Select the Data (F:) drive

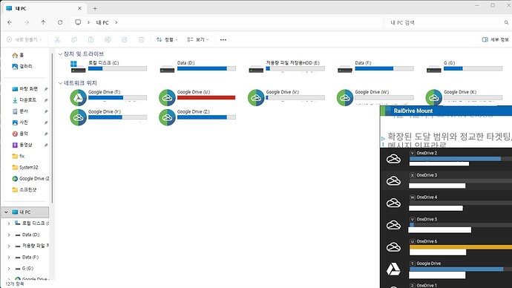coord(375,66)
